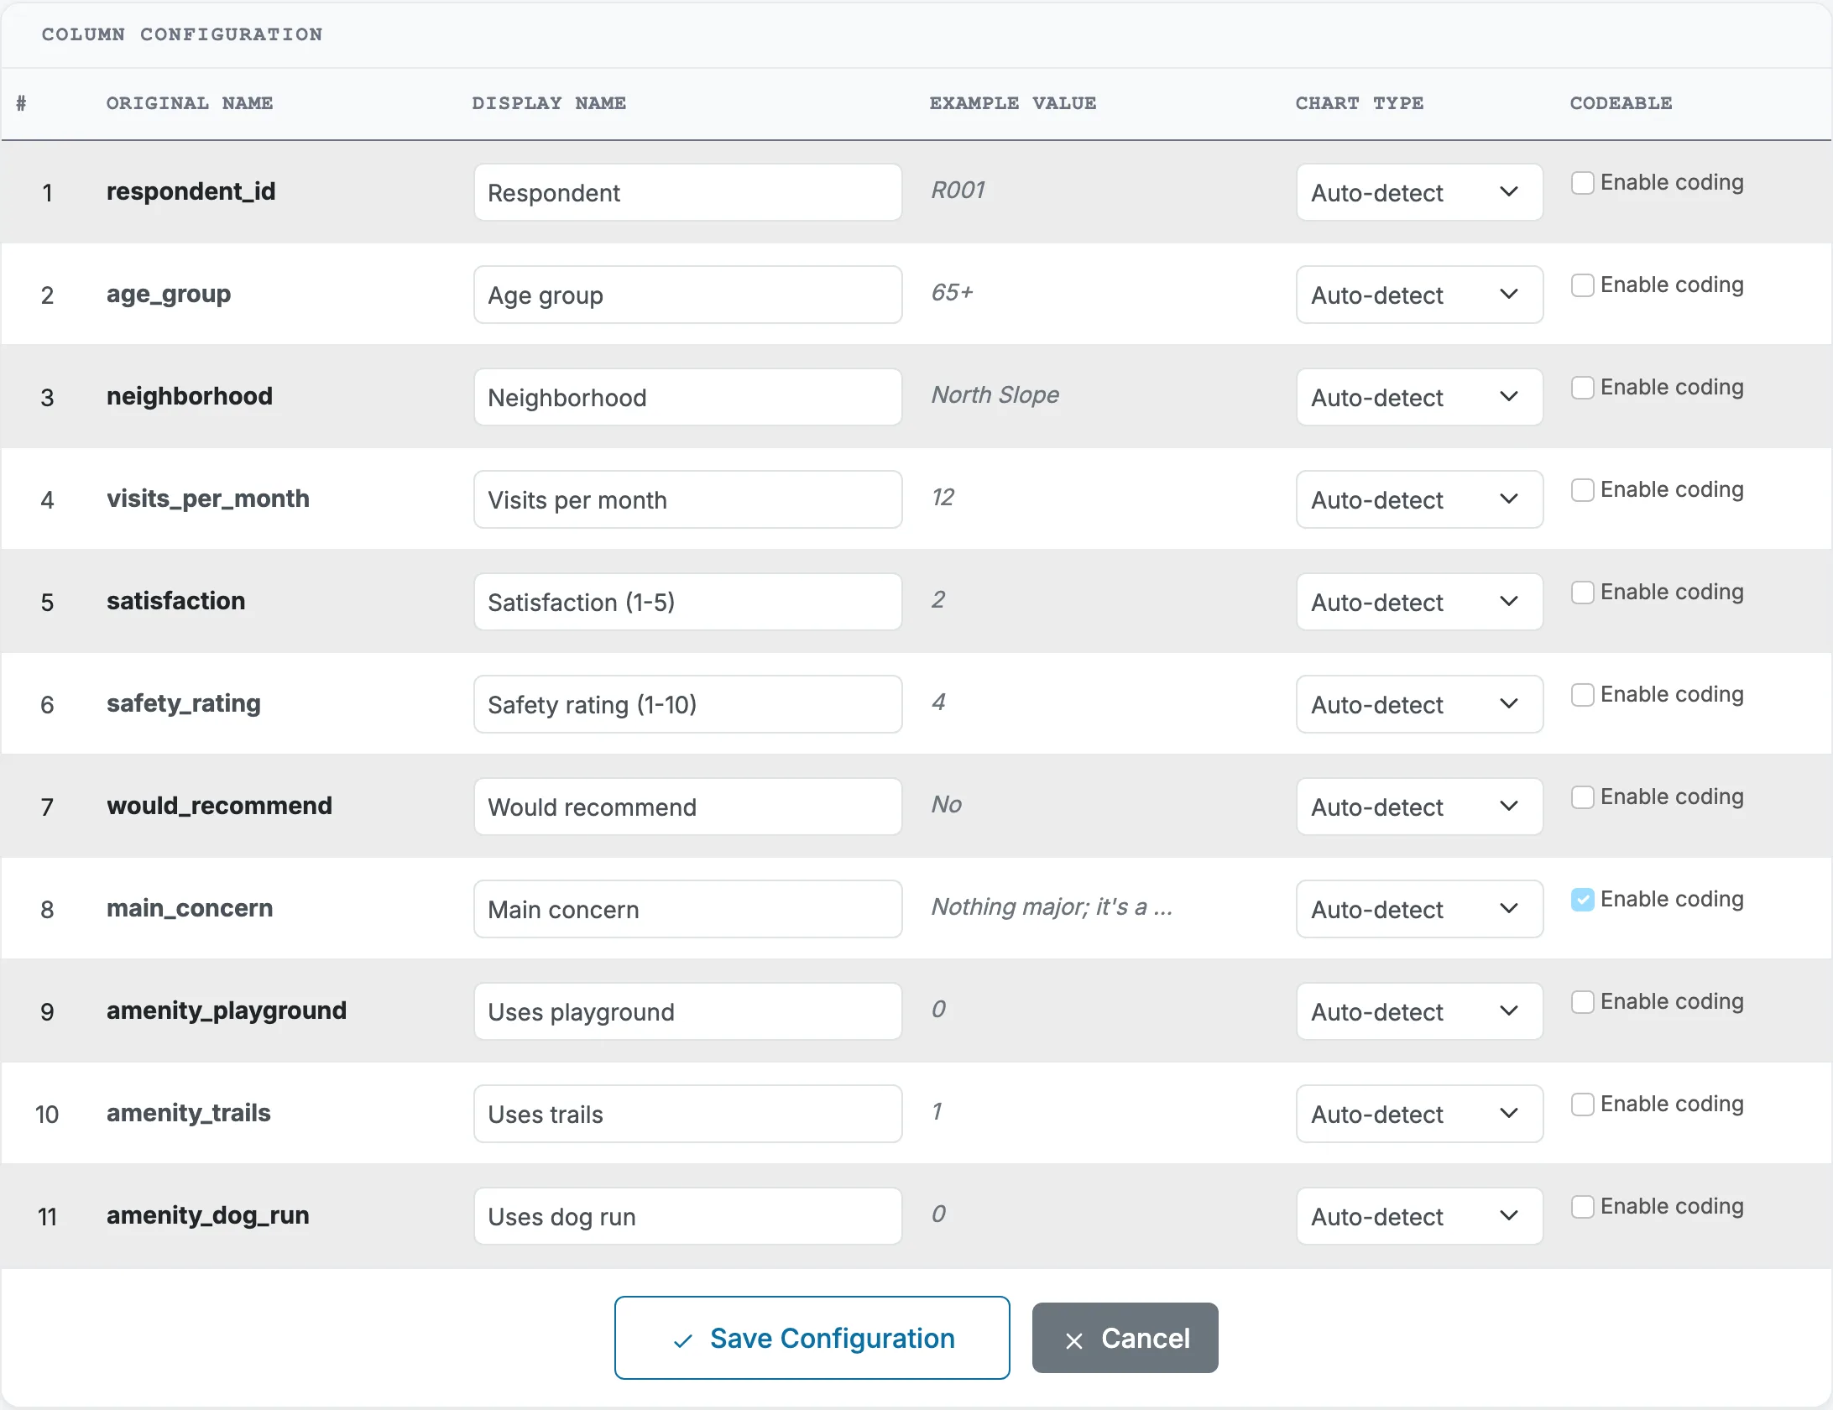Toggle Enable coding for would_recommend
The image size is (1833, 1410).
(x=1582, y=797)
